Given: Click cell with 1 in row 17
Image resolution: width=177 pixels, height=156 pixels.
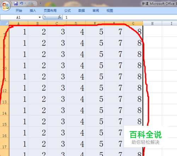Looking at the screenshot, I should tap(19, 144).
